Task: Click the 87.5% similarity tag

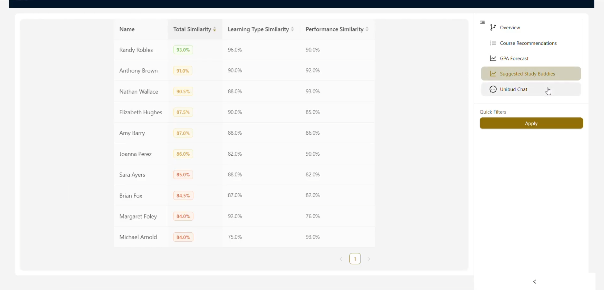Action: 183,112
